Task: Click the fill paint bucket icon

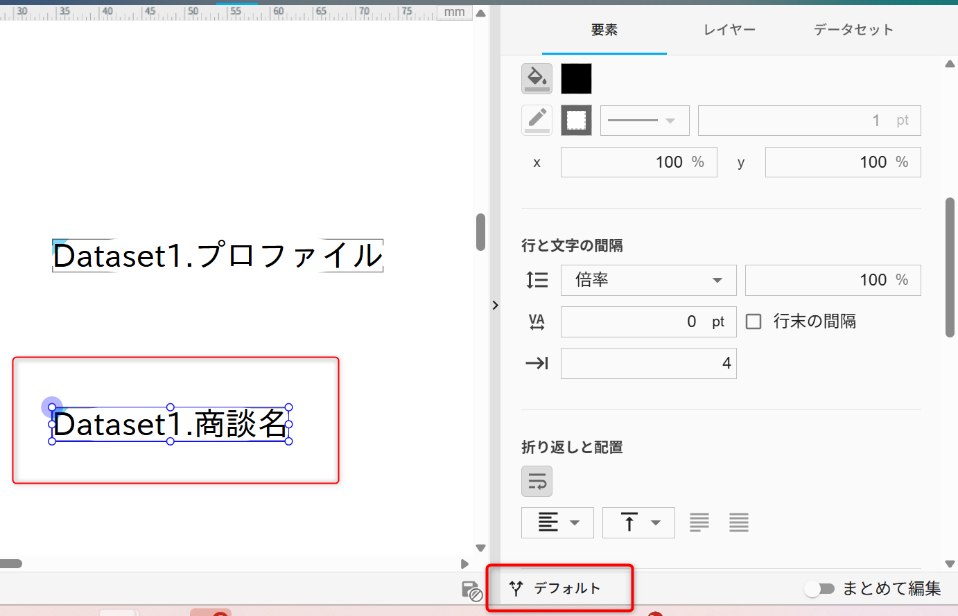Action: (537, 78)
